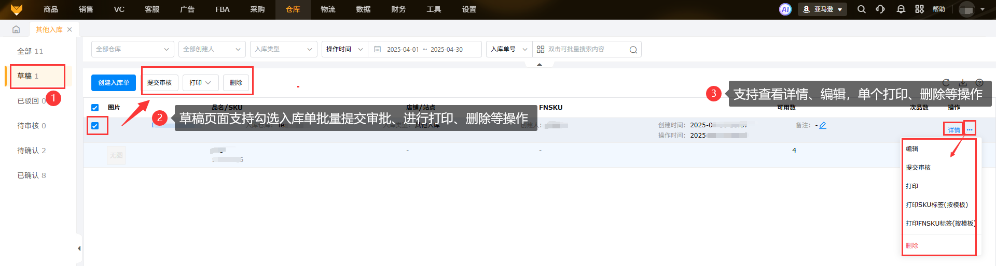
Task: Open the 设置 menu
Action: point(469,9)
